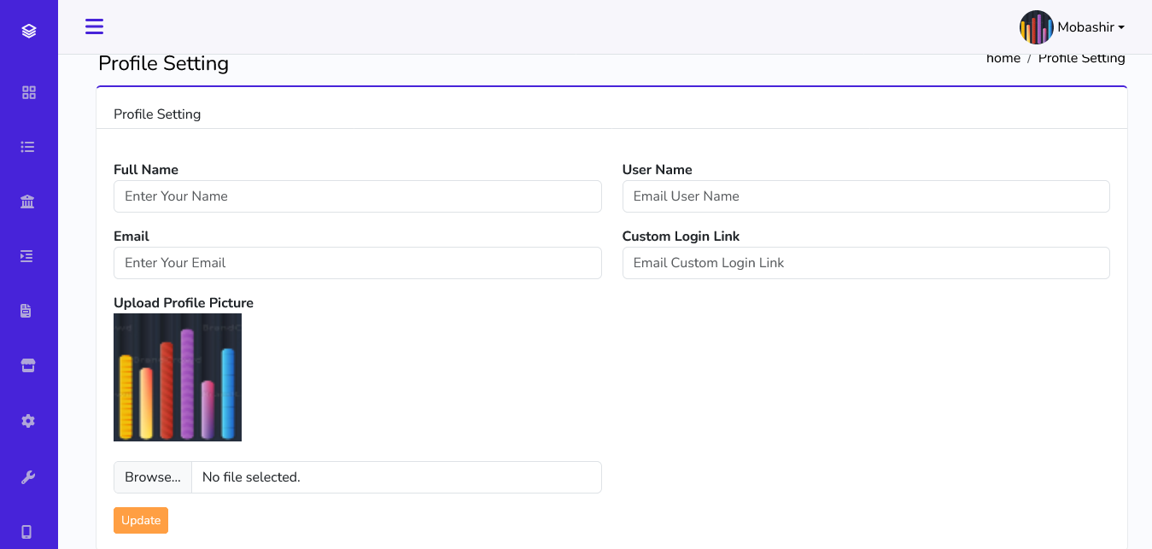
Task: Click the Full Name input field
Action: pos(357,196)
